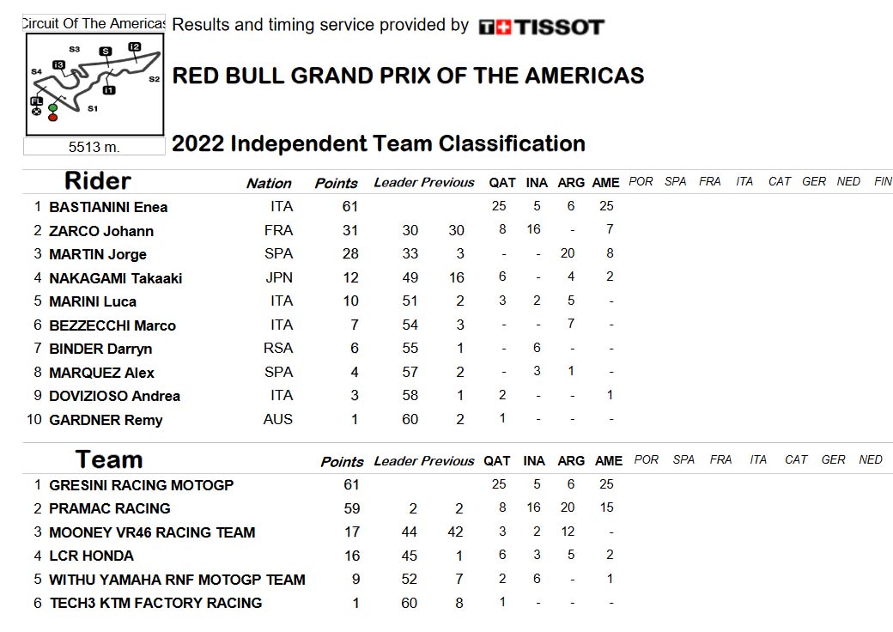The image size is (893, 632).
Task: Click the i3 intermediate marker on map
Action: (x=58, y=65)
